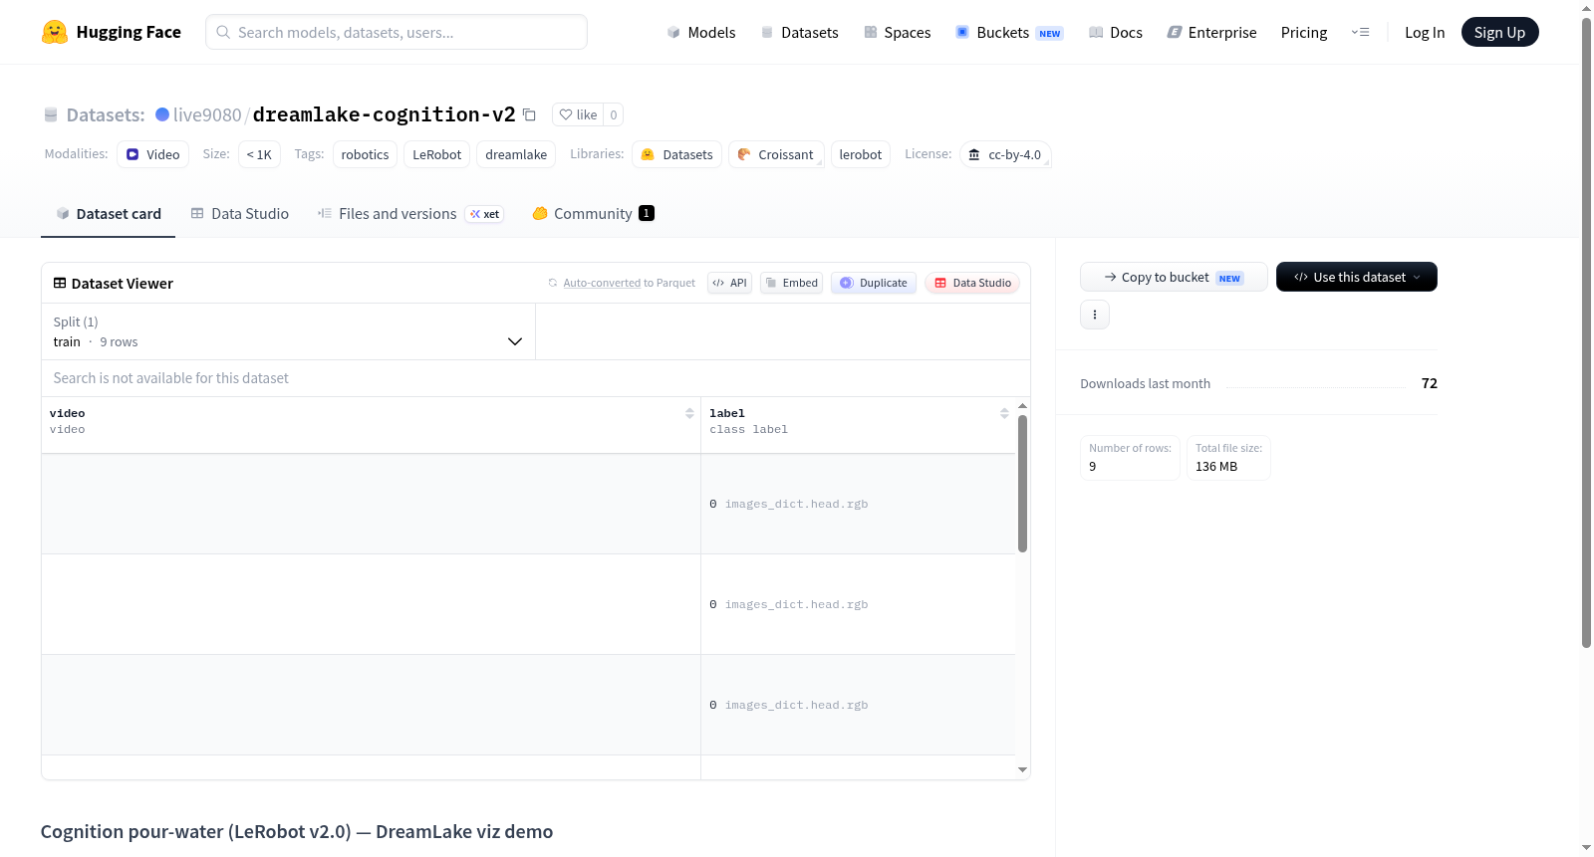The height and width of the screenshot is (857, 1594).
Task: Click the API button in viewer
Action: 729,283
